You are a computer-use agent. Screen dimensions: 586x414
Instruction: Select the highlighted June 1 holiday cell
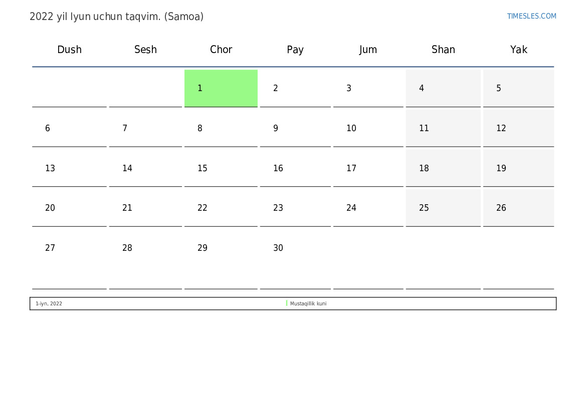point(221,88)
